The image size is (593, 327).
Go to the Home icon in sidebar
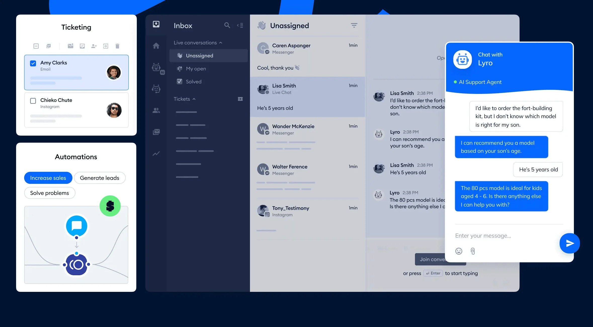[156, 46]
